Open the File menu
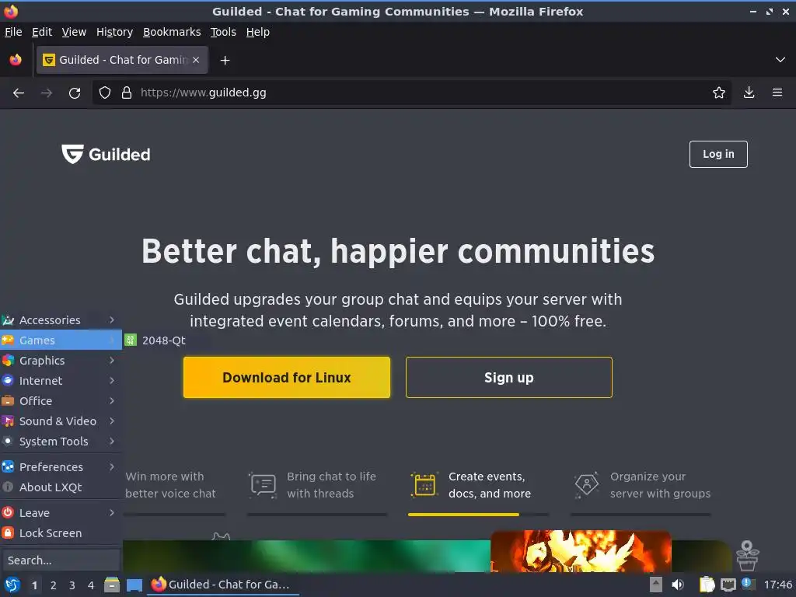Viewport: 796px width, 597px height. (13, 32)
